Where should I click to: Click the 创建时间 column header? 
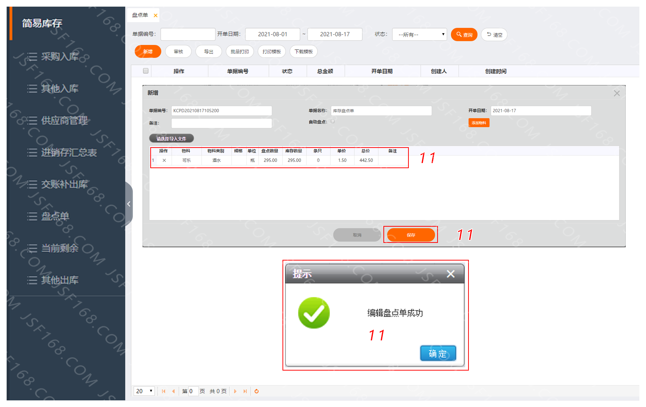(x=496, y=71)
